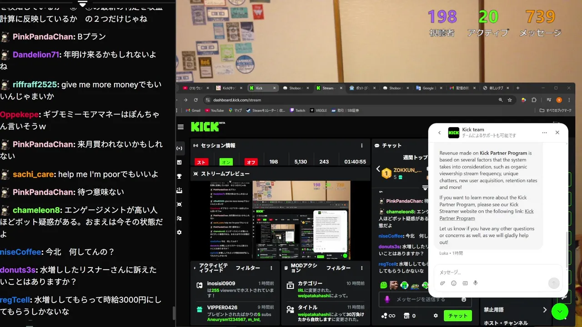The image size is (582, 327).
Task: Open the GIF picker in support chat
Action: coord(465,283)
